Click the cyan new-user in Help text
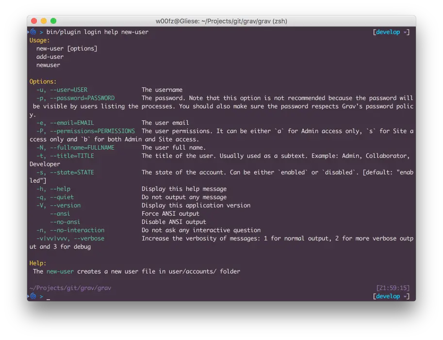The image size is (443, 340). [60, 272]
